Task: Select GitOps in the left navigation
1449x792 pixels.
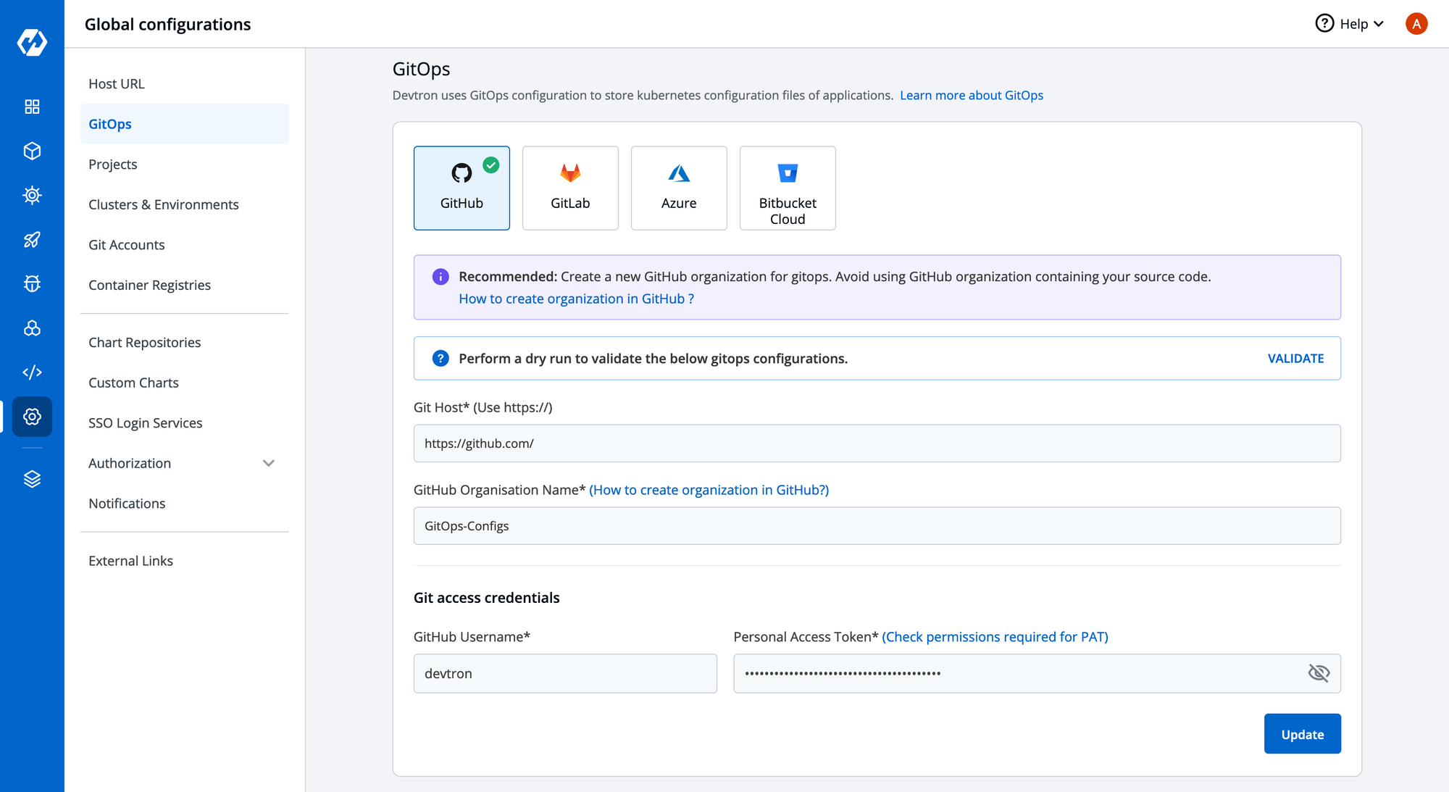Action: pos(185,124)
